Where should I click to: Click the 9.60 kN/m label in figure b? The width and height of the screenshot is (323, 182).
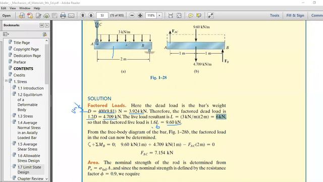201,27
